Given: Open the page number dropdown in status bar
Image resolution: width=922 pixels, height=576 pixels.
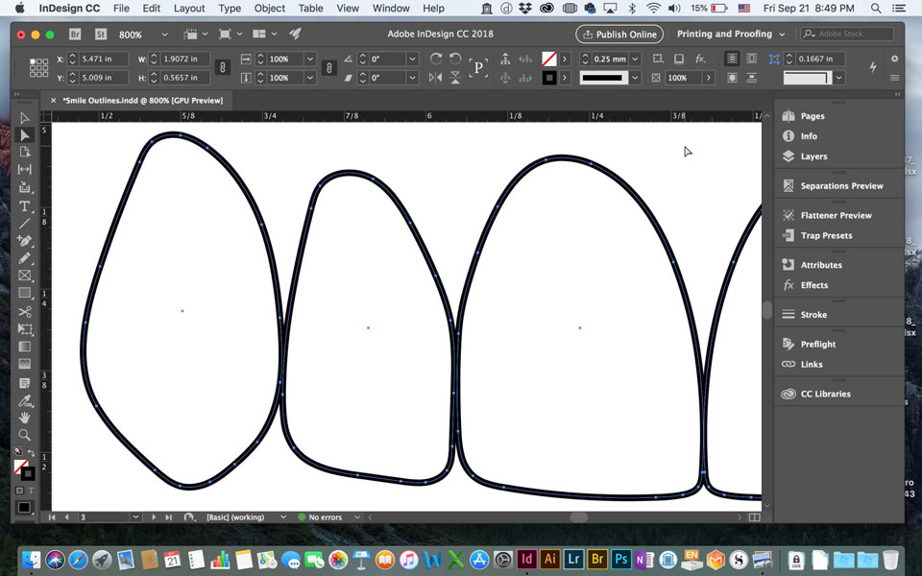Looking at the screenshot, I should tap(135, 517).
